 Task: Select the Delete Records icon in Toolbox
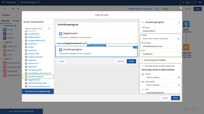[x=5, y=75]
